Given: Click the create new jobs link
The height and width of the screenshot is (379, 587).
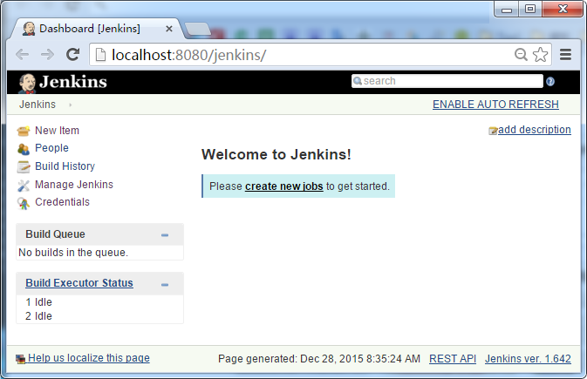Looking at the screenshot, I should point(283,186).
